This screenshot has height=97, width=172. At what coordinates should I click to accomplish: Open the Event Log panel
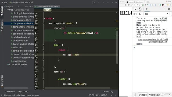[x=107, y=92]
